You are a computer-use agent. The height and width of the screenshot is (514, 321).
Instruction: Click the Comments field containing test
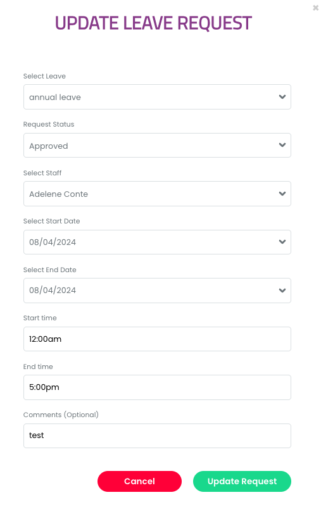157,436
